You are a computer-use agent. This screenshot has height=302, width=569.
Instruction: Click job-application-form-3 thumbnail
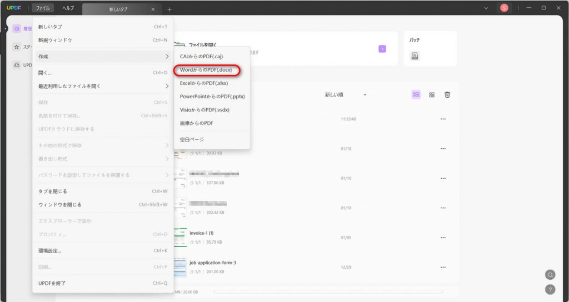point(180,267)
